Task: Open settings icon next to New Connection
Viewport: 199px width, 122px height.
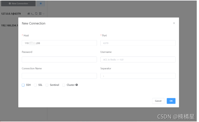Action: [x=41, y=3]
